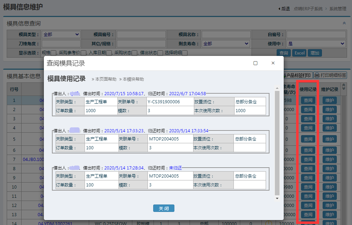The height and width of the screenshot is (225, 352).
Task: Close dialog using the X icon
Action: (273, 63)
